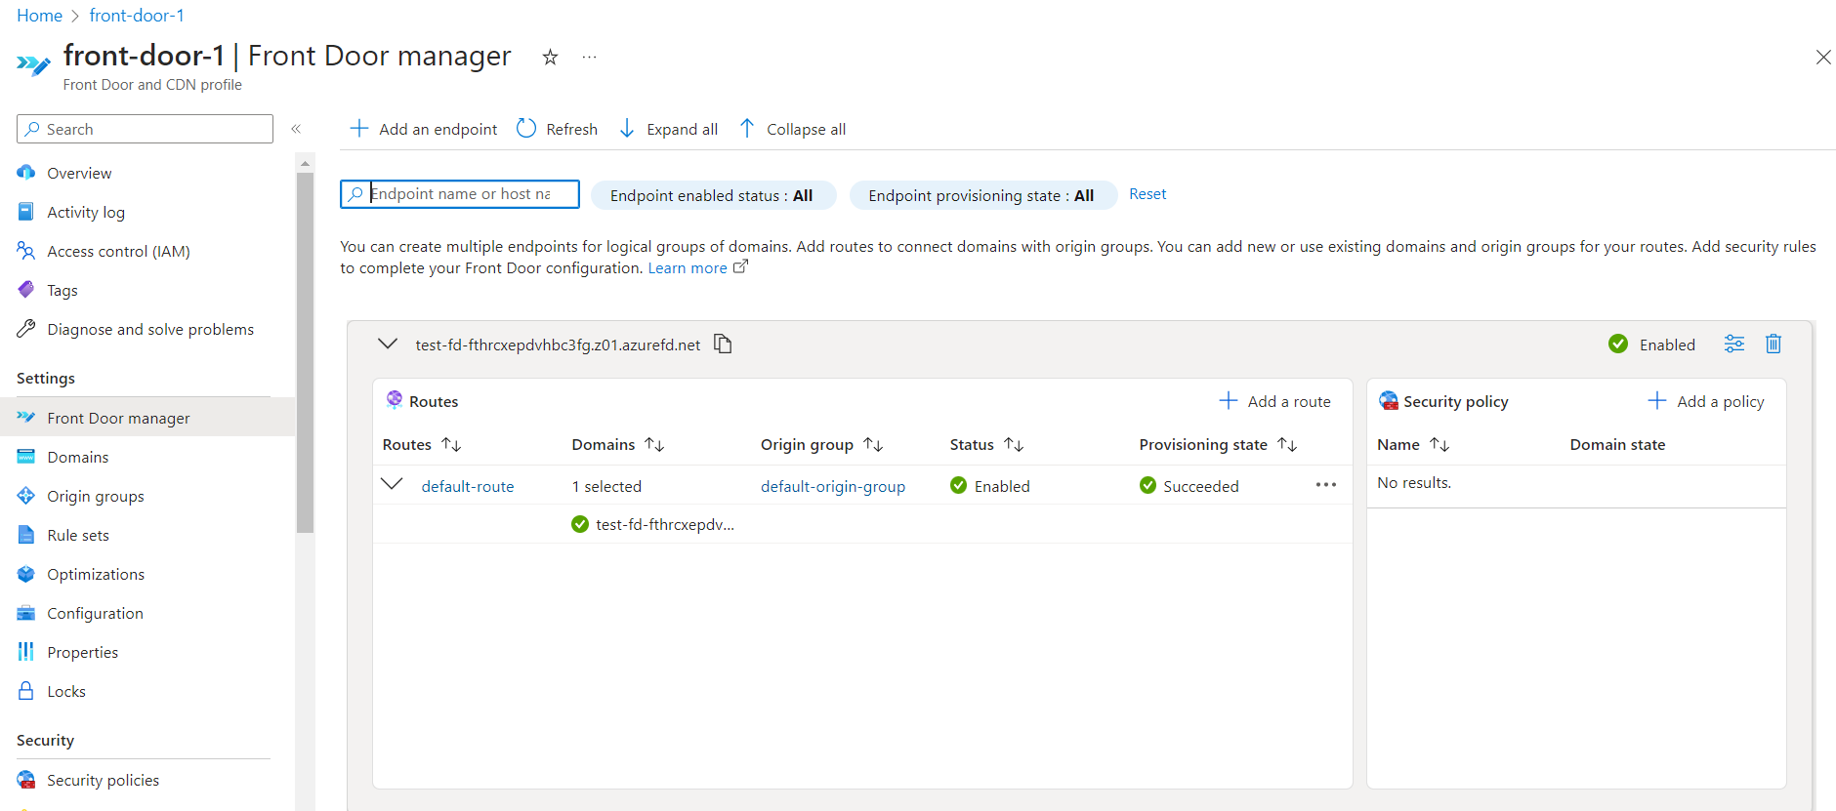1836x811 pixels.
Task: Focus the endpoint name filter field
Action: click(x=460, y=194)
